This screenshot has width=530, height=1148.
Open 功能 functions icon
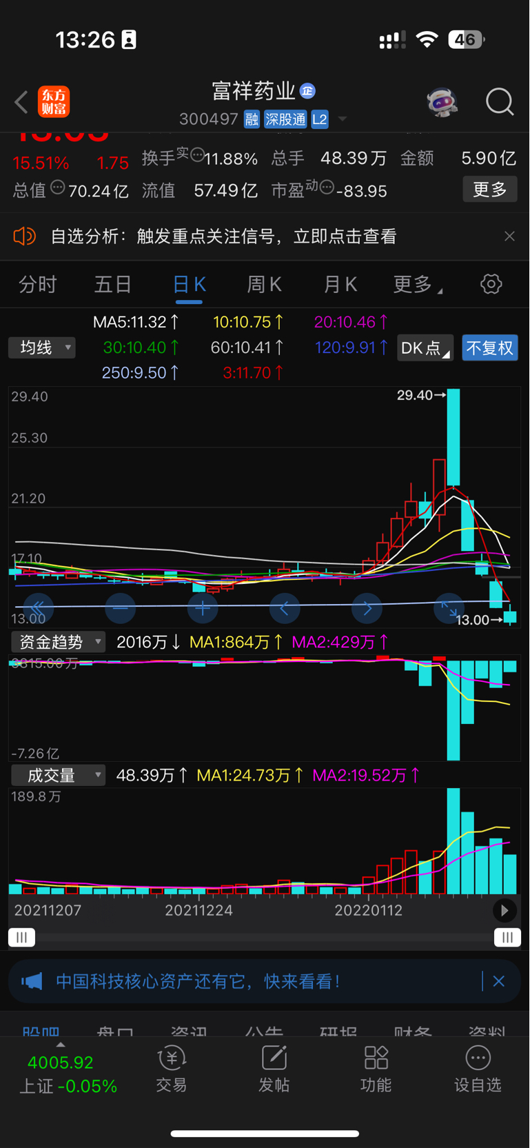click(x=376, y=1069)
